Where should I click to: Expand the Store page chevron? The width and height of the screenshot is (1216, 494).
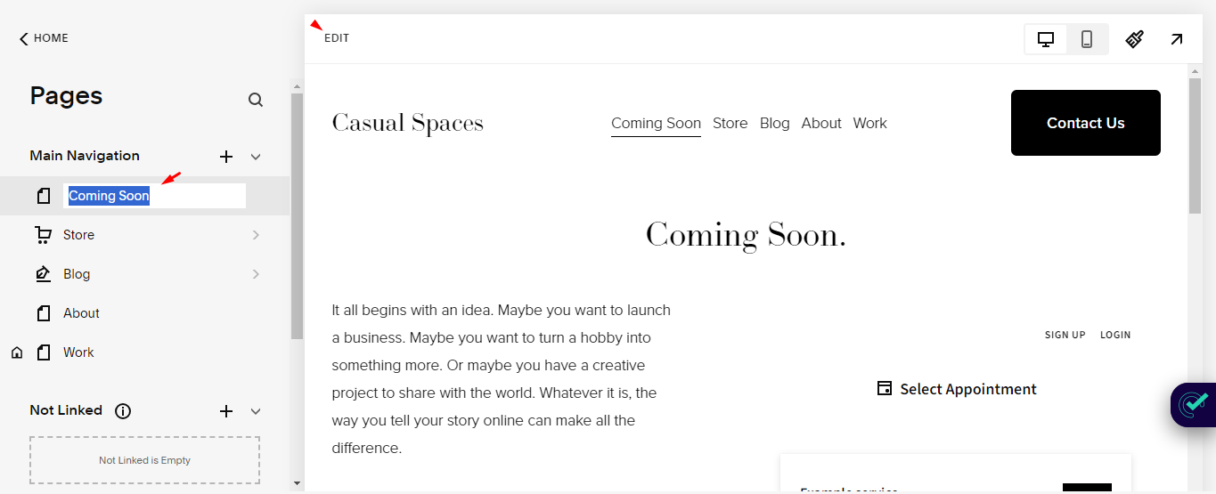coord(256,235)
